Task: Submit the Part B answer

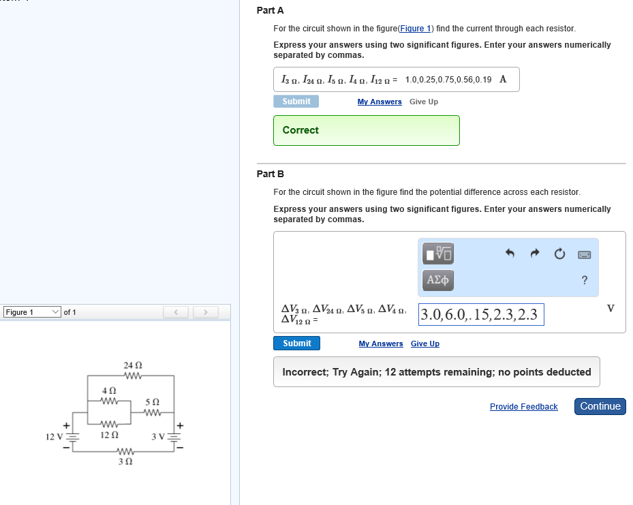Action: (x=296, y=343)
